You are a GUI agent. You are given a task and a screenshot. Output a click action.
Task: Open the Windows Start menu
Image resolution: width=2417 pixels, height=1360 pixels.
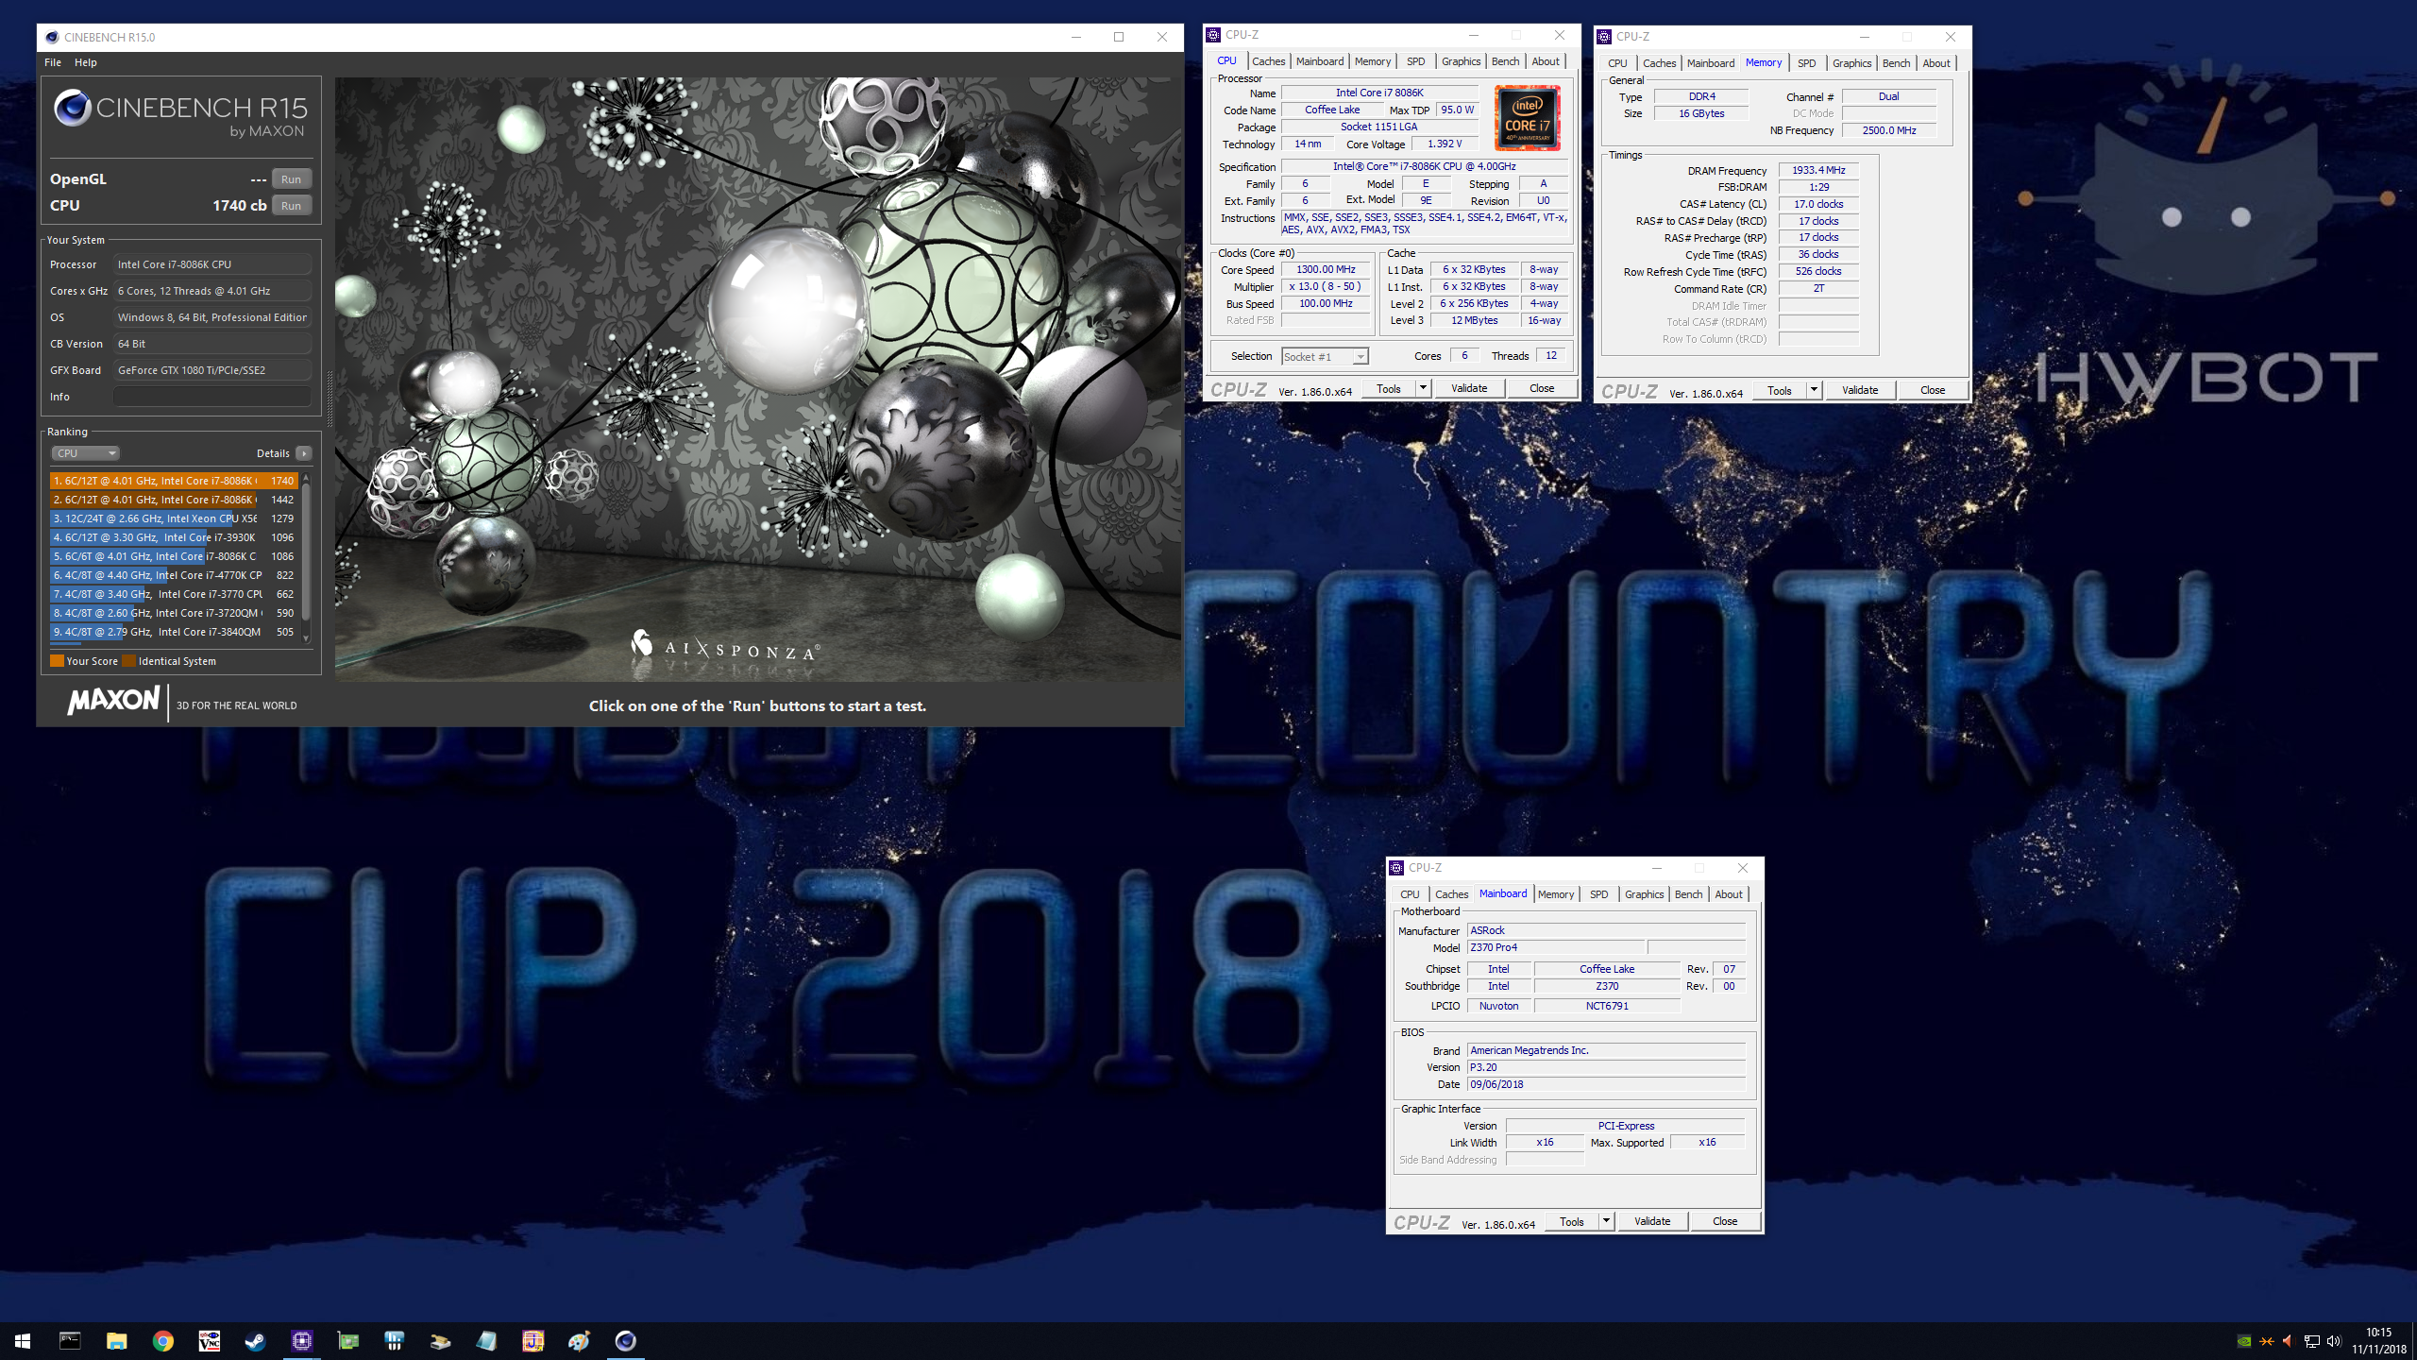coord(23,1340)
